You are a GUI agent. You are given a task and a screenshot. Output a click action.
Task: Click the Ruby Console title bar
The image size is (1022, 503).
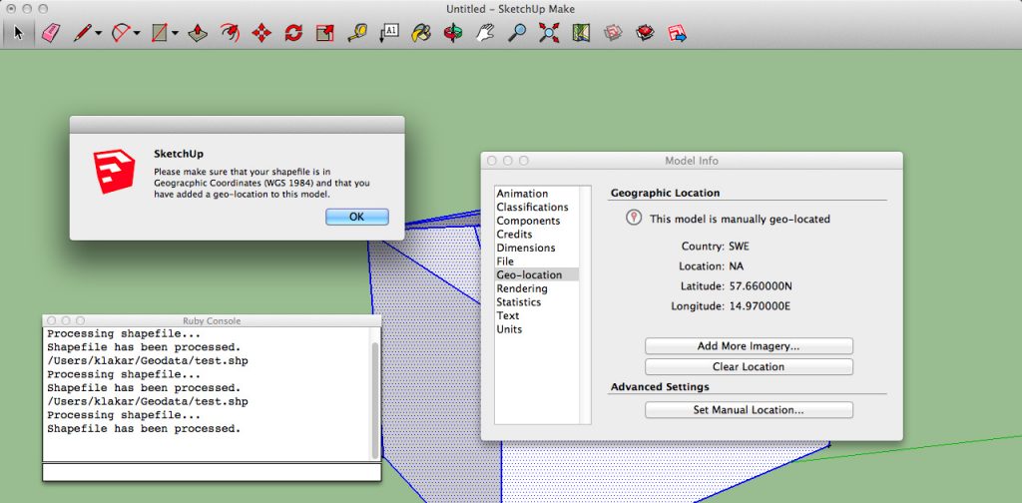[212, 320]
